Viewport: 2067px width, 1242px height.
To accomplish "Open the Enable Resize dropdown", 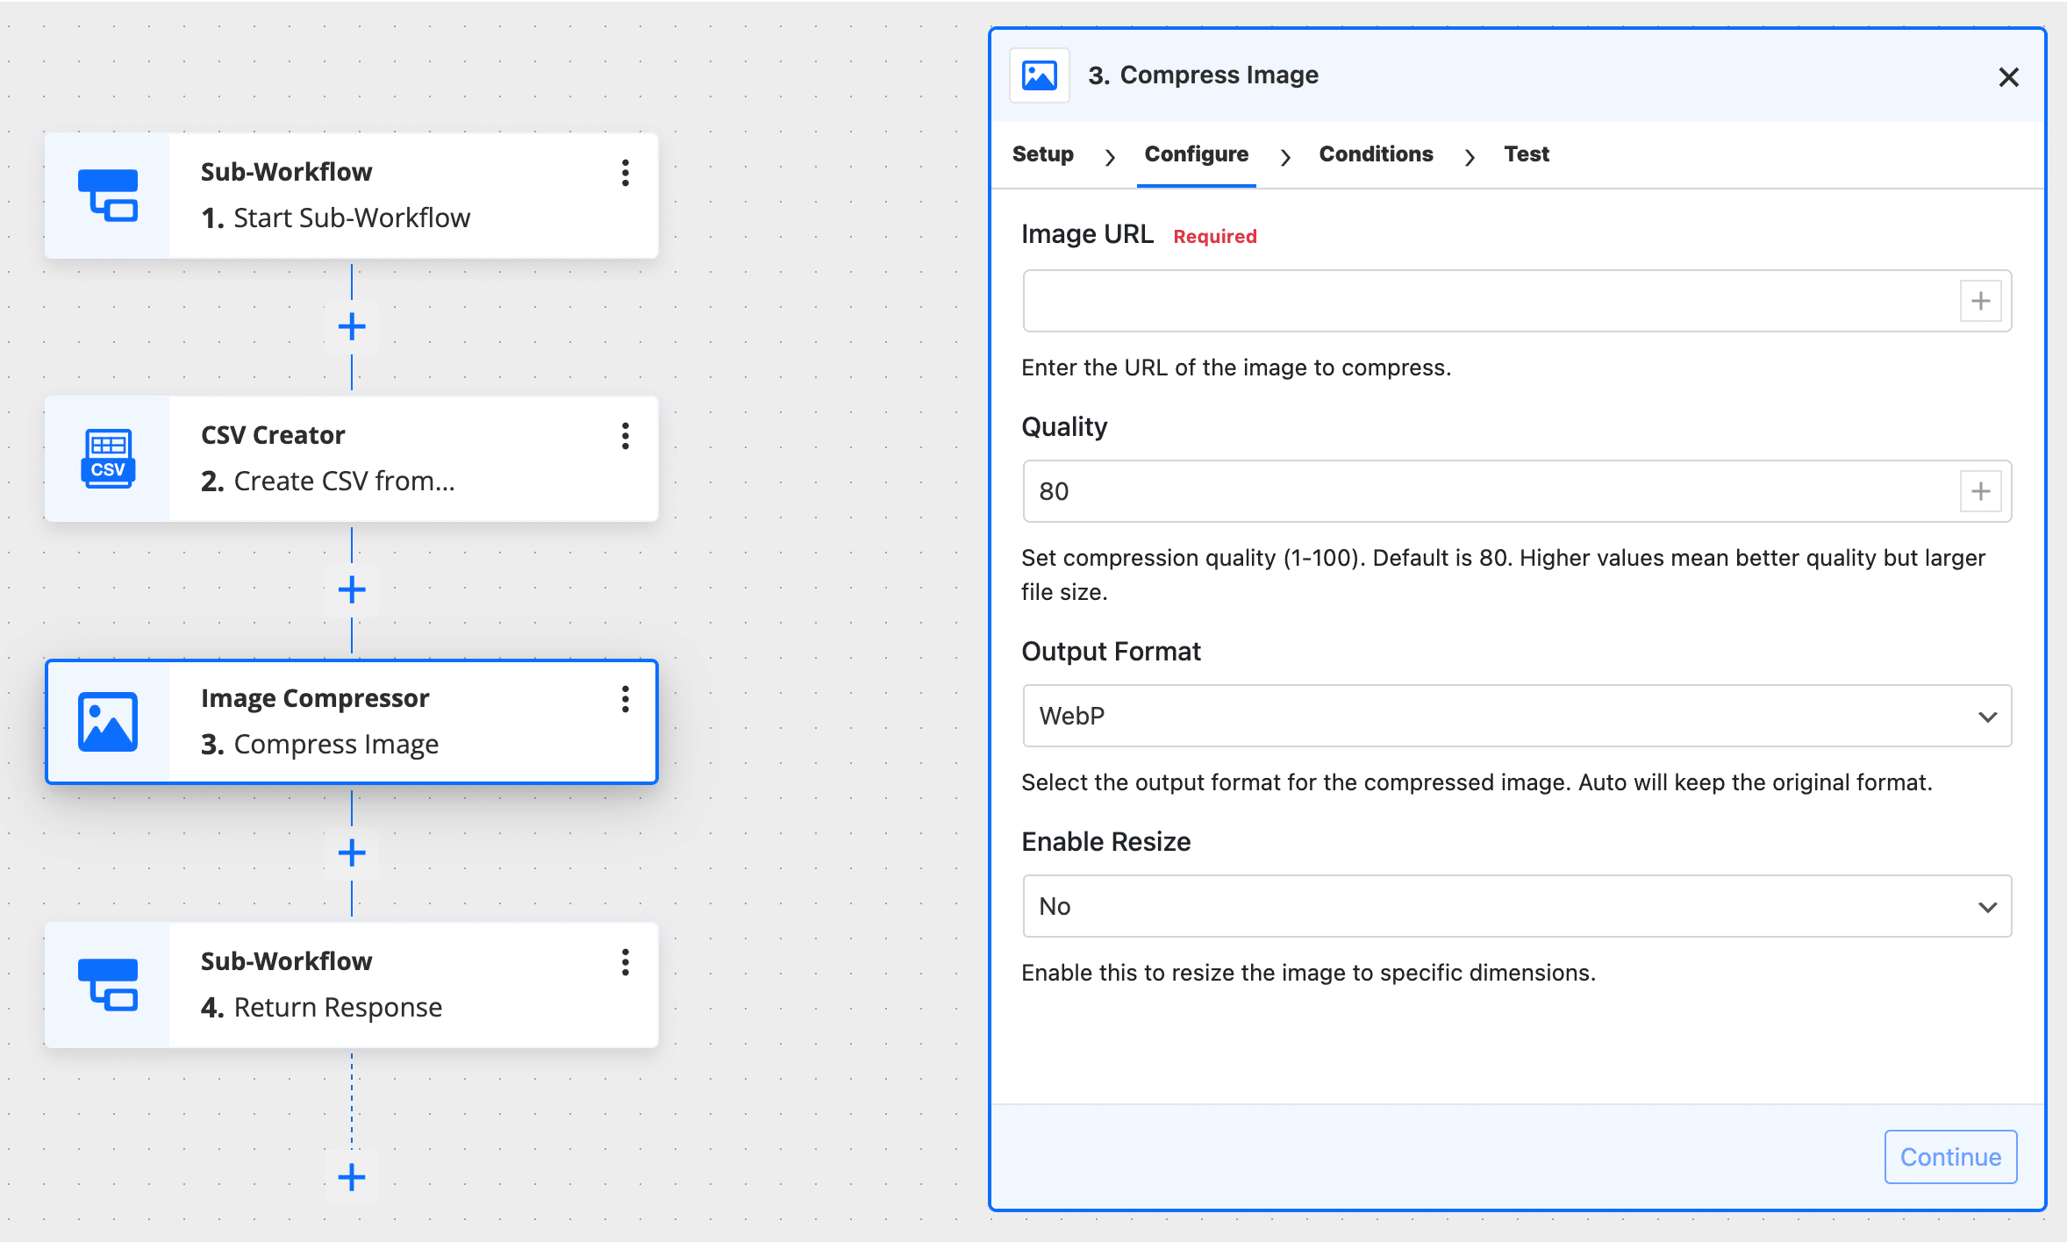I will [1517, 906].
